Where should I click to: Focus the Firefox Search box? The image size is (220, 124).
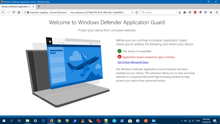point(158,12)
